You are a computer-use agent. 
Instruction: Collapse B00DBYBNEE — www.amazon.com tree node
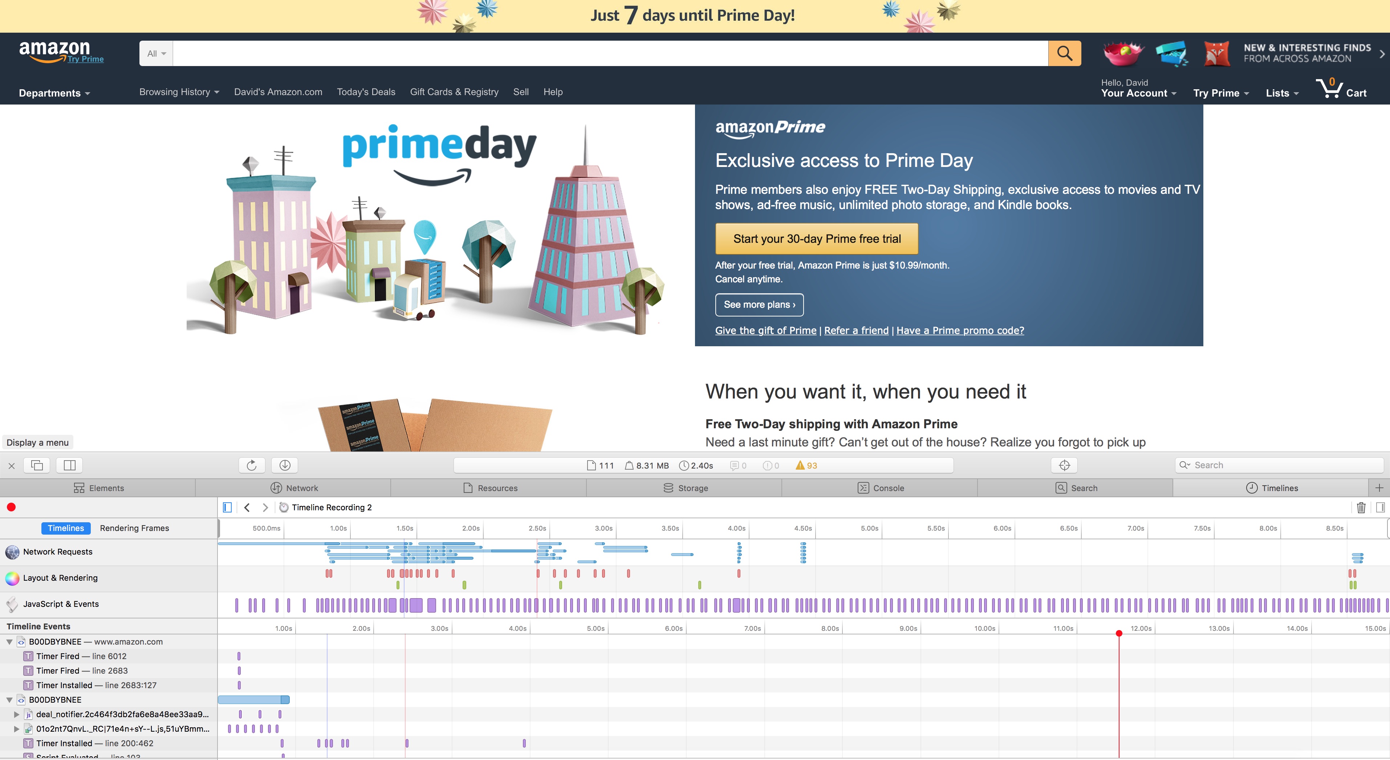pyautogui.click(x=10, y=641)
